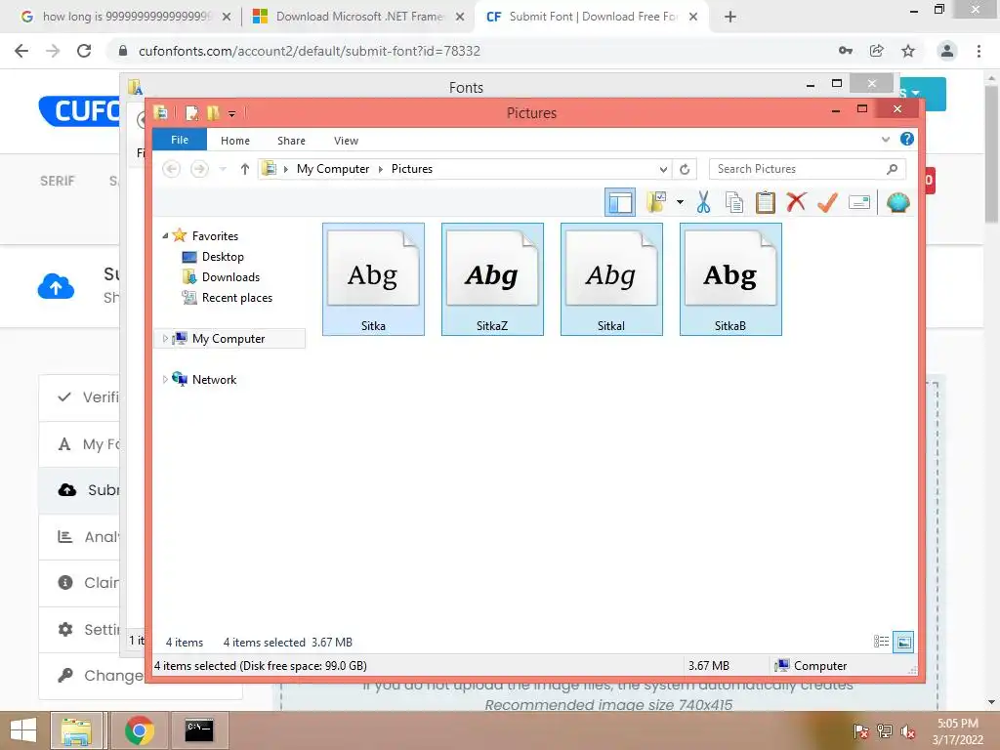Copy the selected fonts using the copy icon
The image size is (1000, 750).
coord(734,202)
